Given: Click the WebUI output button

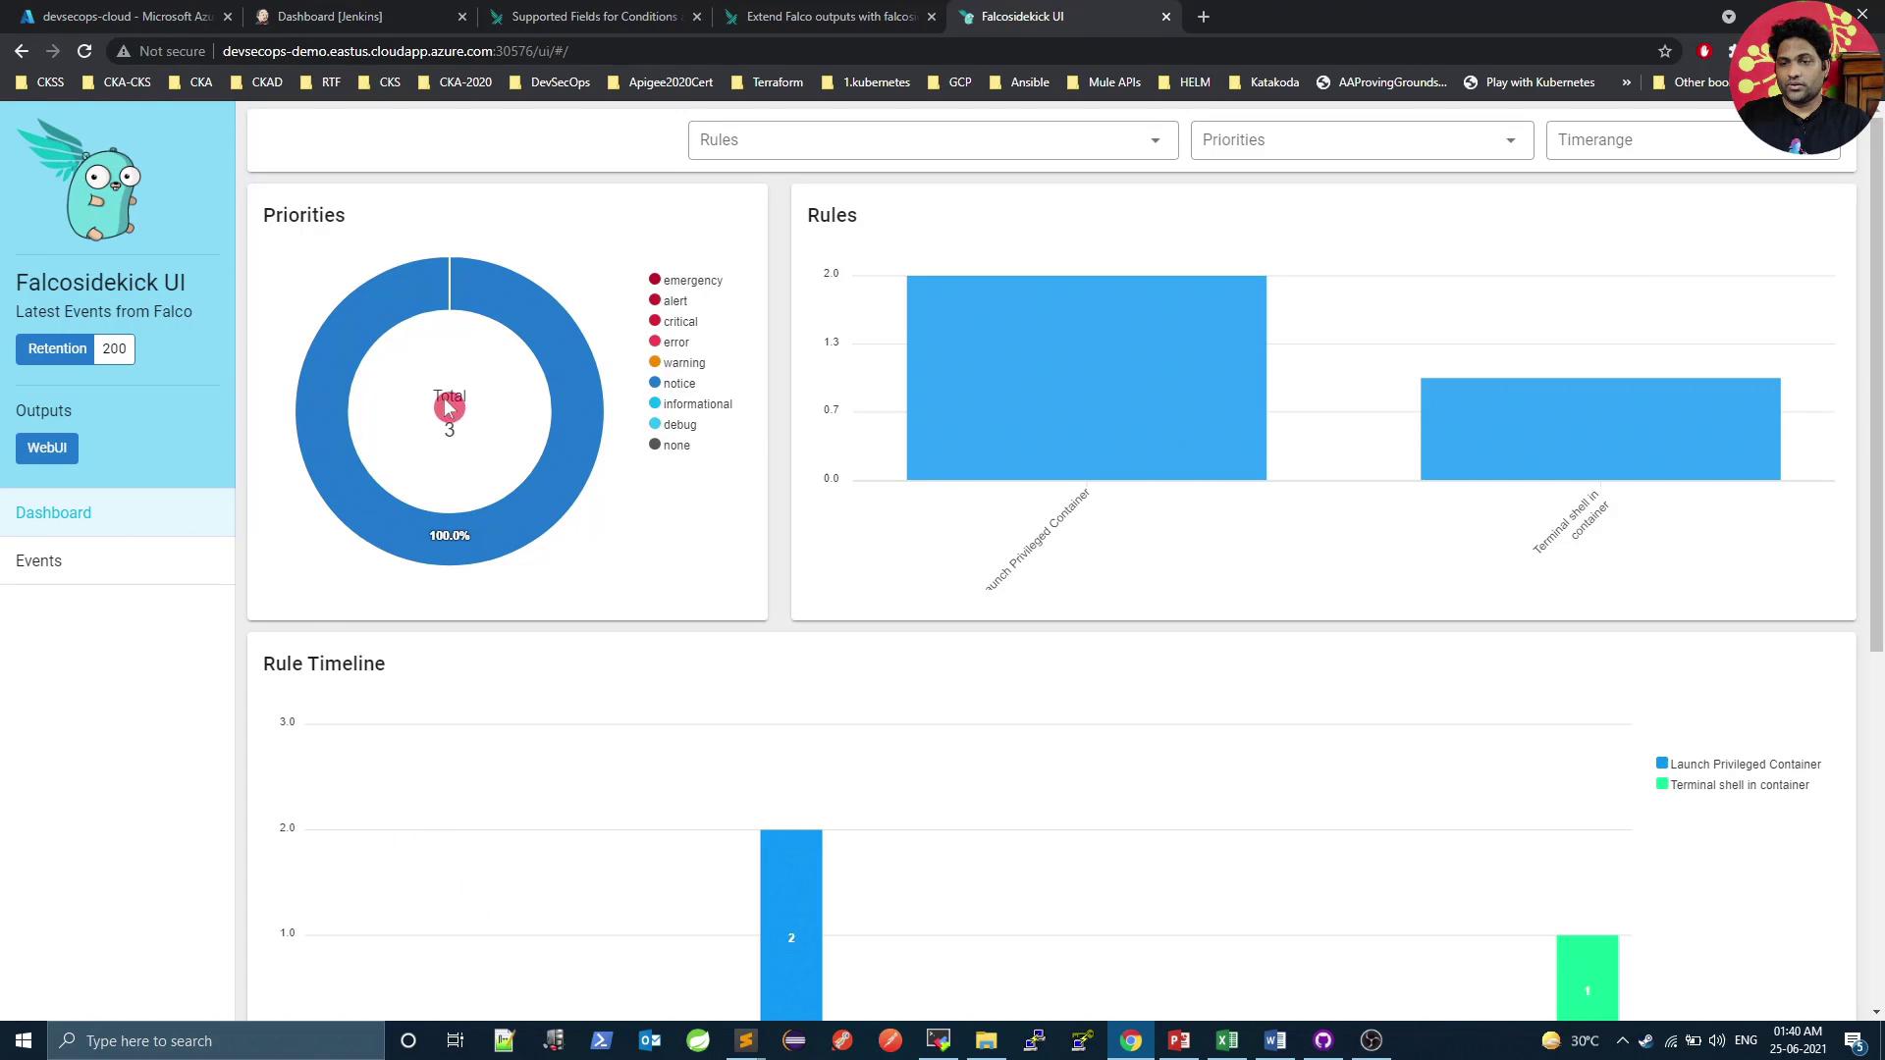Looking at the screenshot, I should (x=47, y=448).
